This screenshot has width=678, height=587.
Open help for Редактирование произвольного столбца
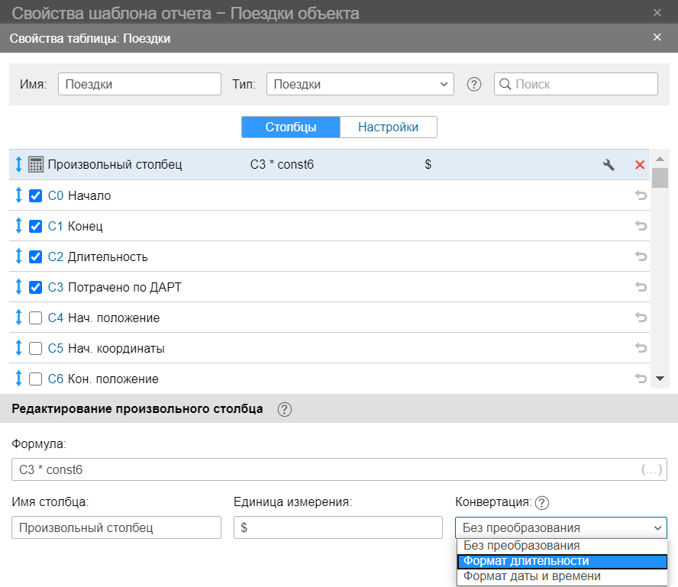285,410
